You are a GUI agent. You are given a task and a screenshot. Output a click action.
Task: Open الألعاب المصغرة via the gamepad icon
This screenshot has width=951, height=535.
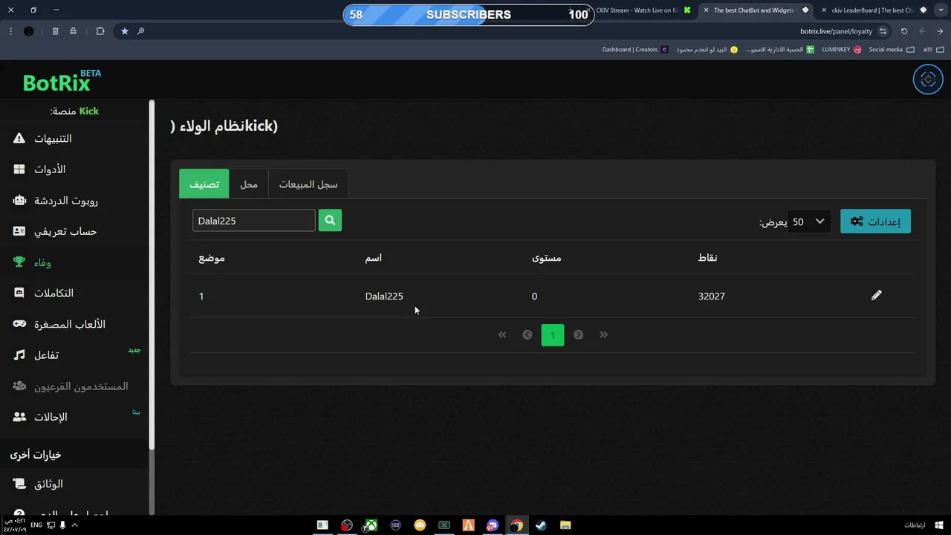19,324
